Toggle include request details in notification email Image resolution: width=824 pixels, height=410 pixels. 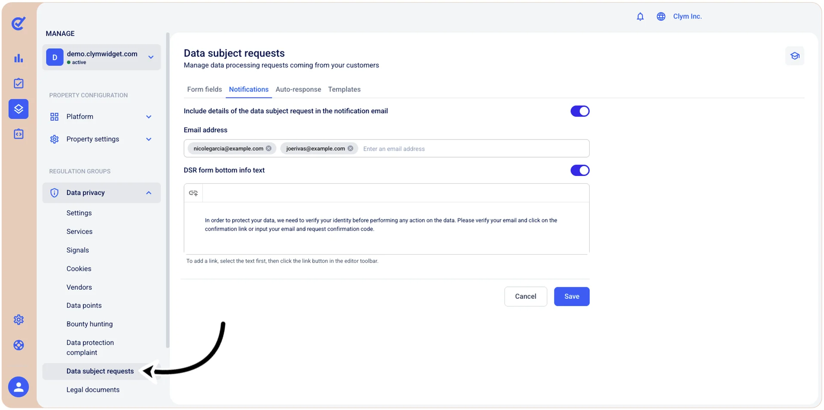point(580,111)
